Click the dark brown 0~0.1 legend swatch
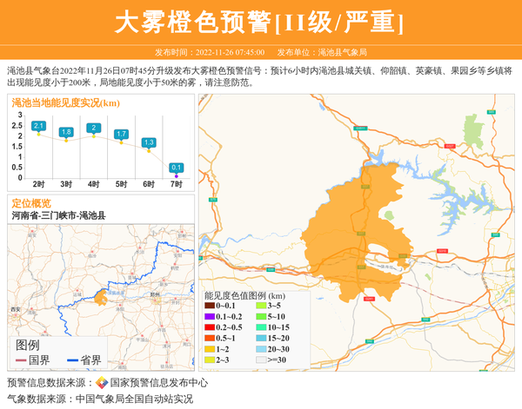Image resolution: width=522 pixels, height=409 pixels. coord(210,306)
